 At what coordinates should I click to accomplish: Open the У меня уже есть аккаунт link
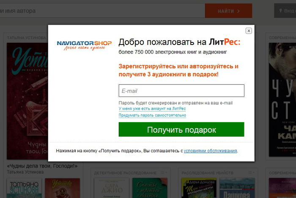click(152, 109)
